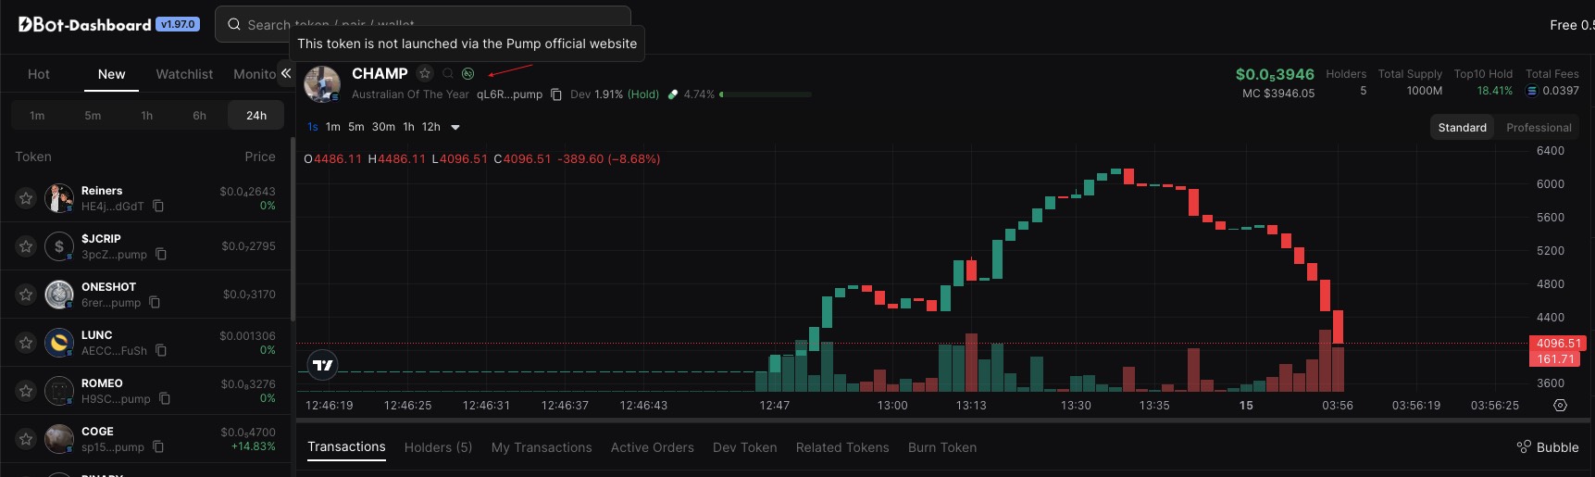Screen dimensions: 1595x477
Task: Collapse the left token sidebar
Action: click(x=286, y=73)
